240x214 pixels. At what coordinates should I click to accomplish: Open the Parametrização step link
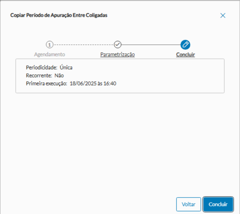pyautogui.click(x=117, y=54)
